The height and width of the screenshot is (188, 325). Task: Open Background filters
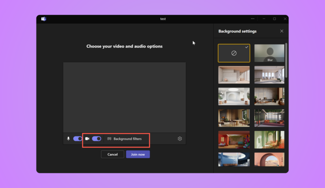pos(125,139)
